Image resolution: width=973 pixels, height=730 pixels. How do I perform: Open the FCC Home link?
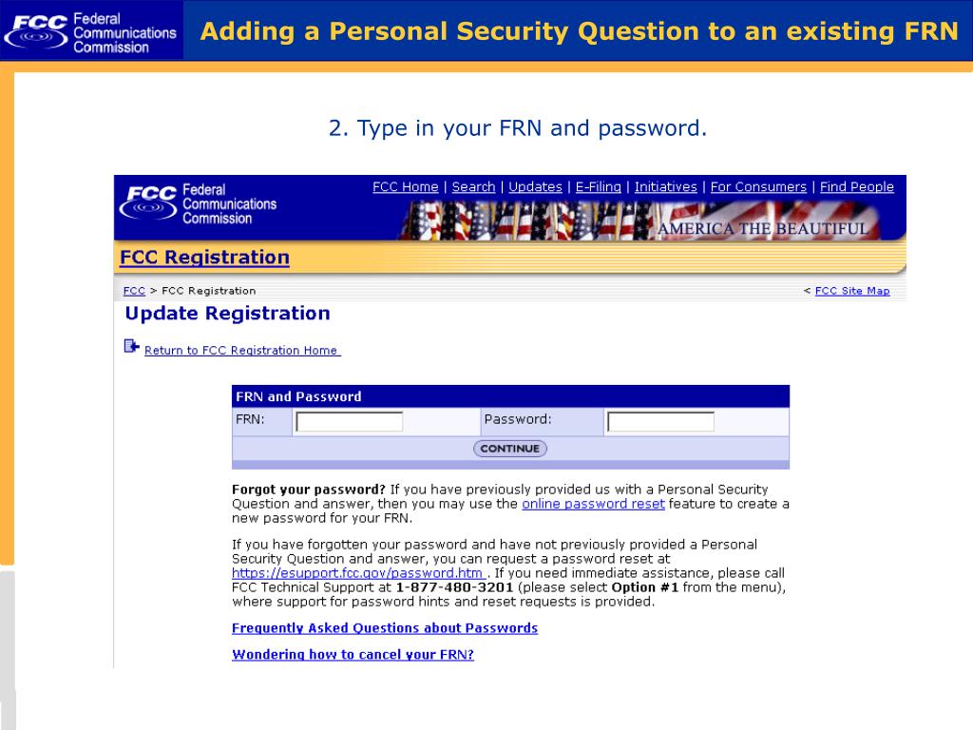coord(405,187)
